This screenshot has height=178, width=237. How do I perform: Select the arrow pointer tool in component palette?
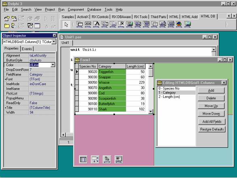66,25
